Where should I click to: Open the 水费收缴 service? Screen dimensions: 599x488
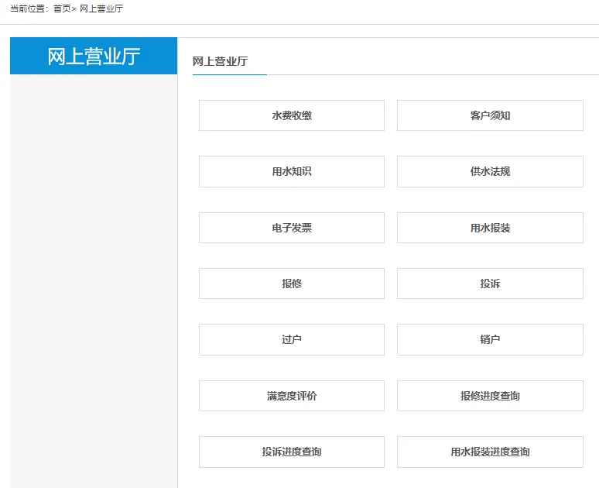(x=292, y=115)
